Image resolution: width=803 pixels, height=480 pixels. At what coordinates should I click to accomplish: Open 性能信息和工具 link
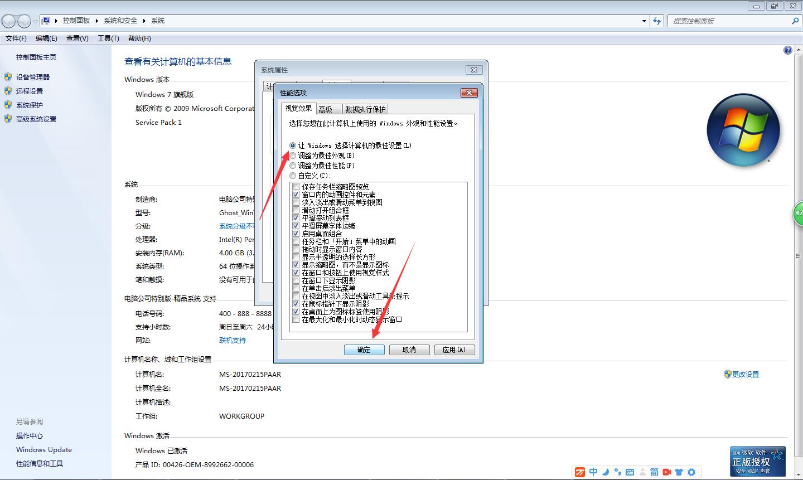[40, 464]
